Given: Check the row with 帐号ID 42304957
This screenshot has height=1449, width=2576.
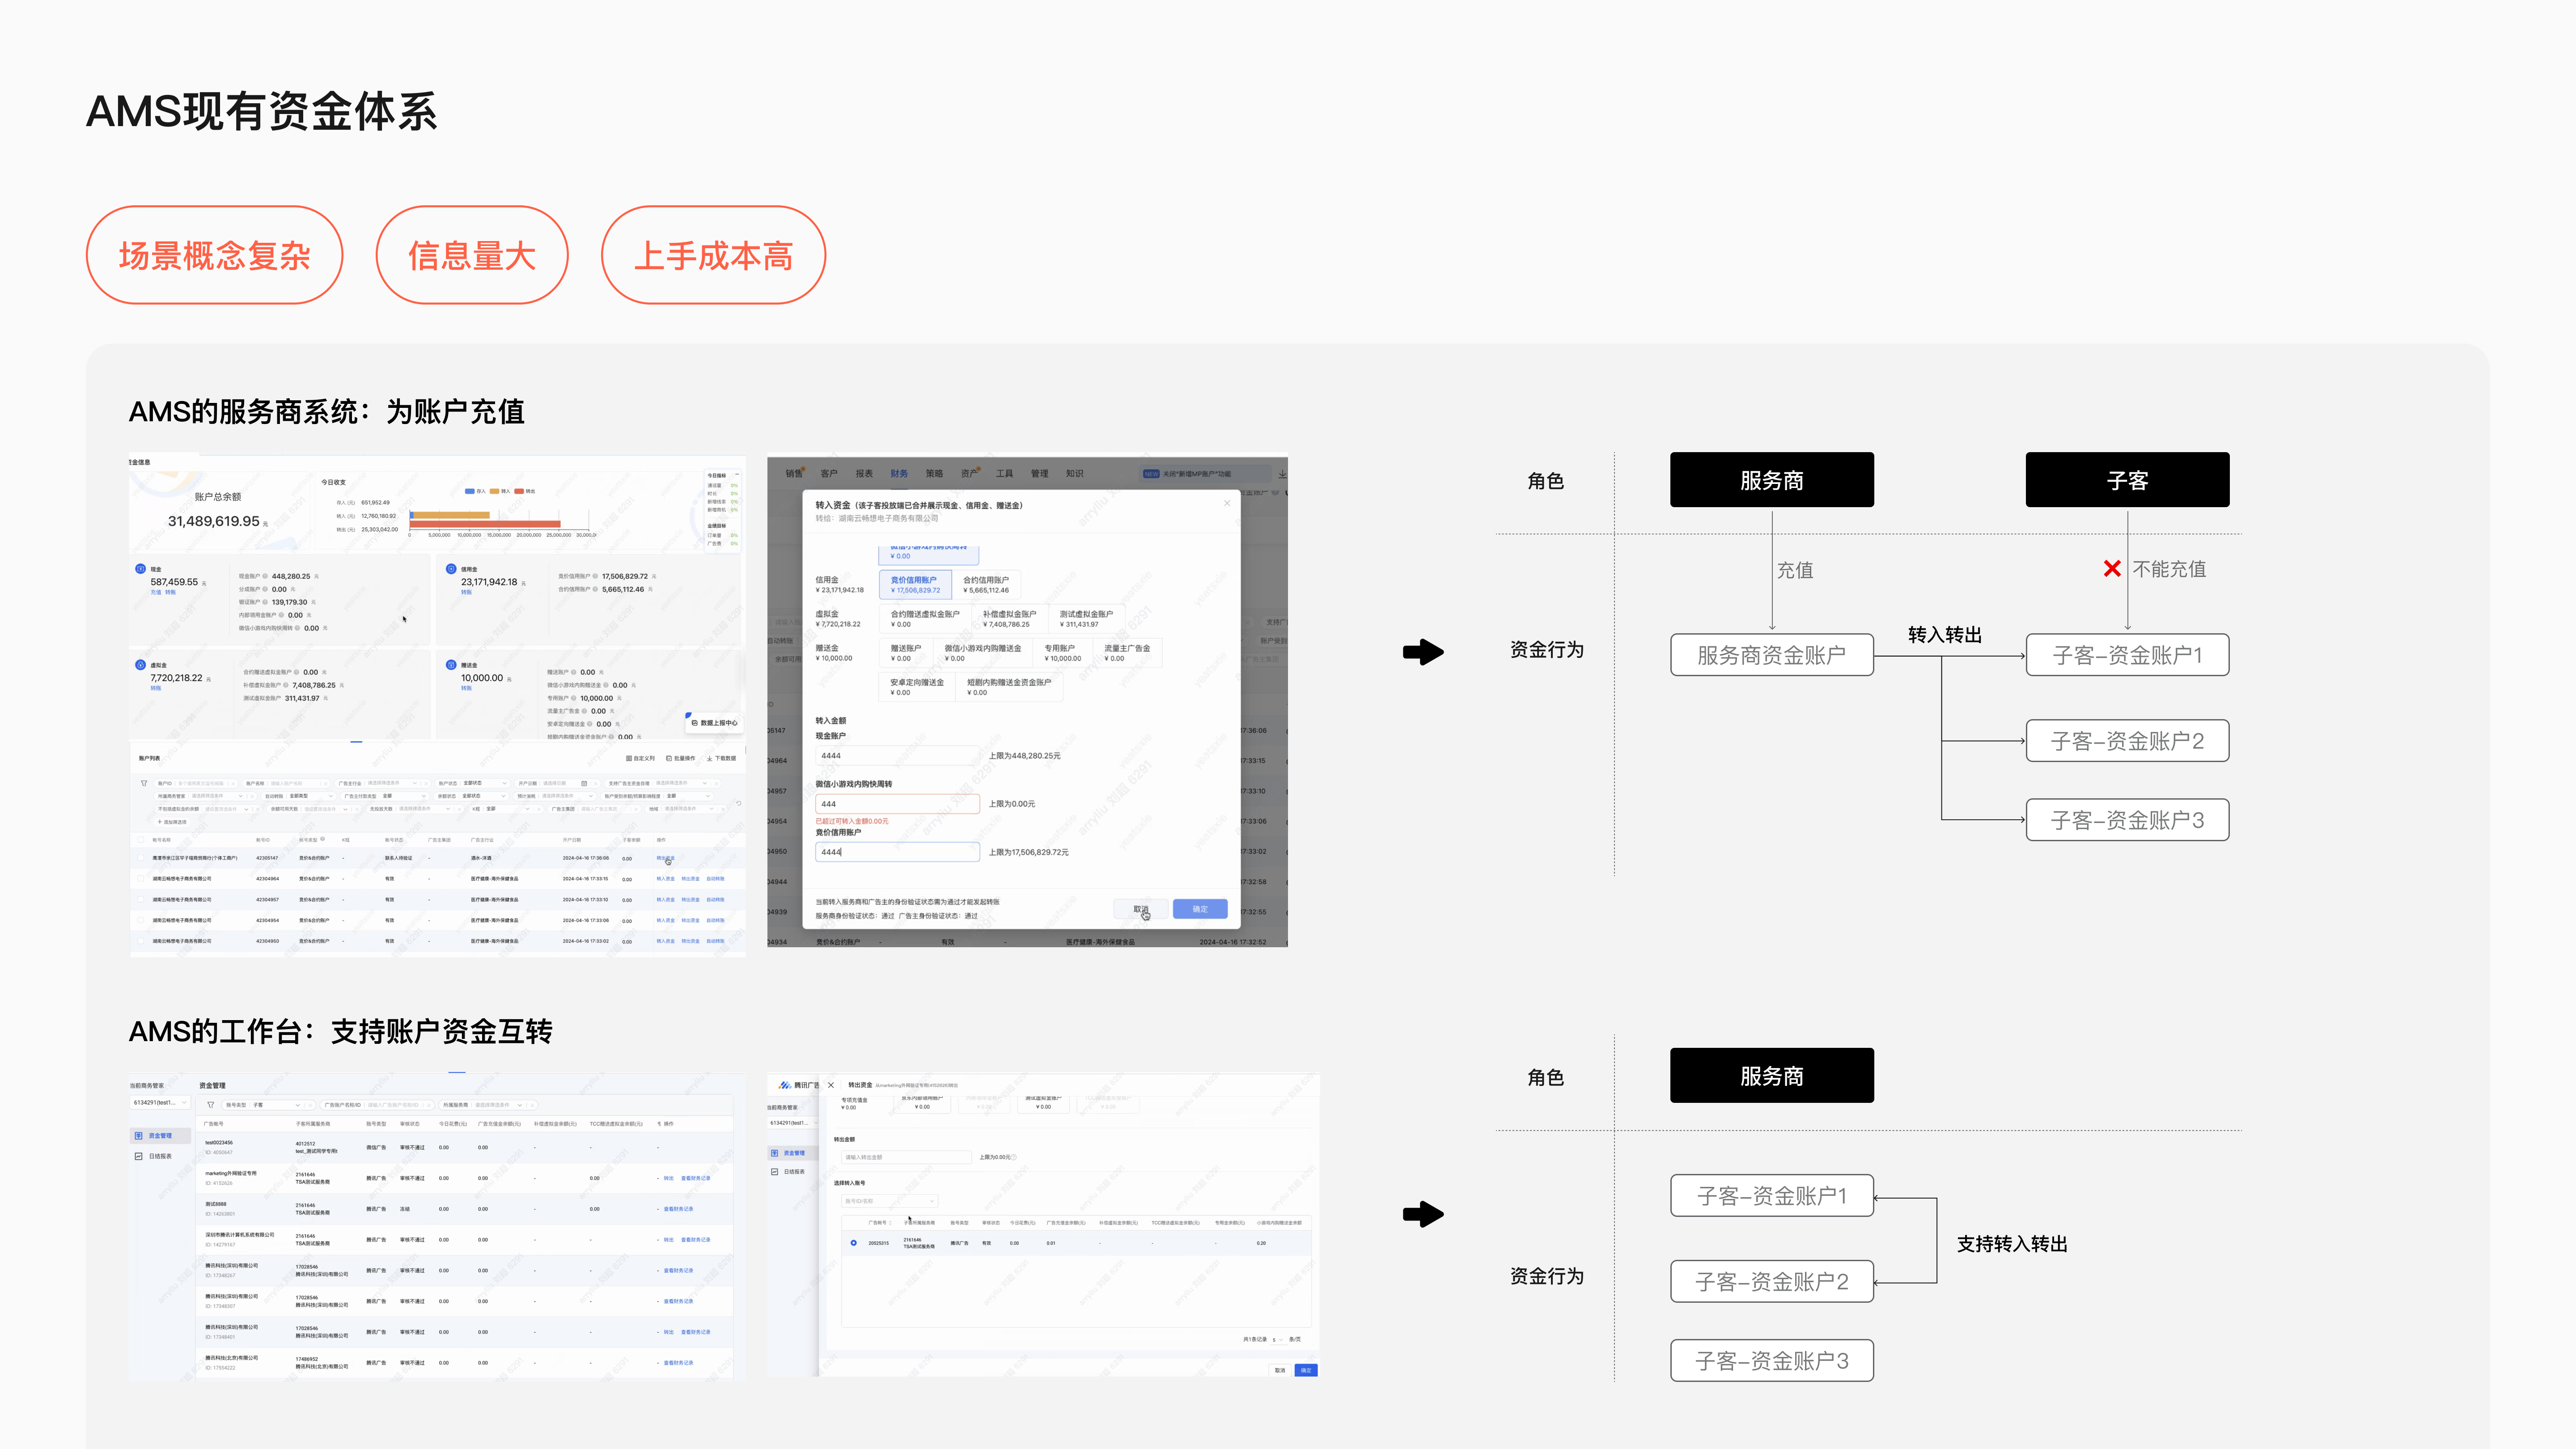Looking at the screenshot, I should click(x=140, y=900).
